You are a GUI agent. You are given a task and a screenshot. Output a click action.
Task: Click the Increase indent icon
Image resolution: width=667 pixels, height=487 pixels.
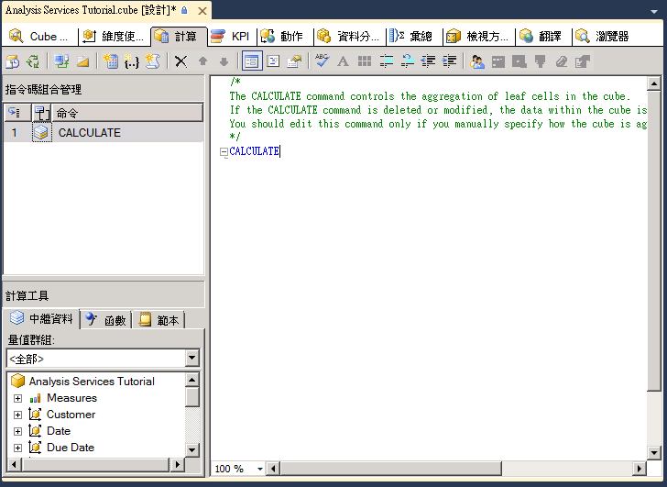tap(449, 61)
